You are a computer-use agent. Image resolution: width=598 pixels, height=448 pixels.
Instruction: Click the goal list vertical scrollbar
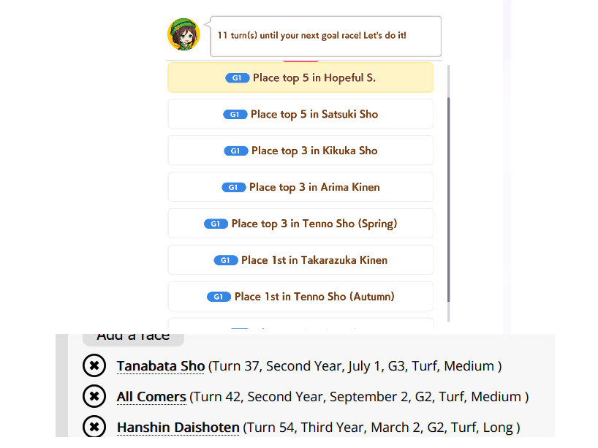click(x=449, y=193)
